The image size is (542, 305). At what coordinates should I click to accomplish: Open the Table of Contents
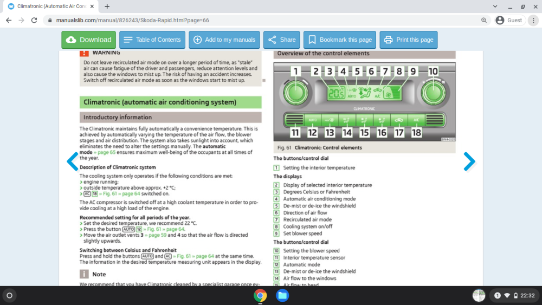pyautogui.click(x=152, y=40)
